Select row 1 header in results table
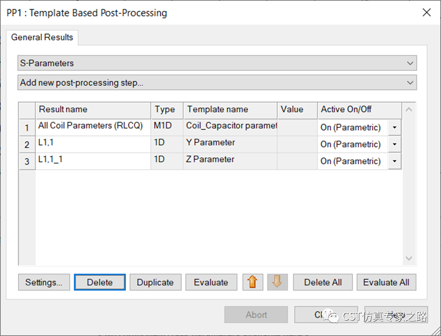Image resolution: width=441 pixels, height=336 pixels. [27, 128]
